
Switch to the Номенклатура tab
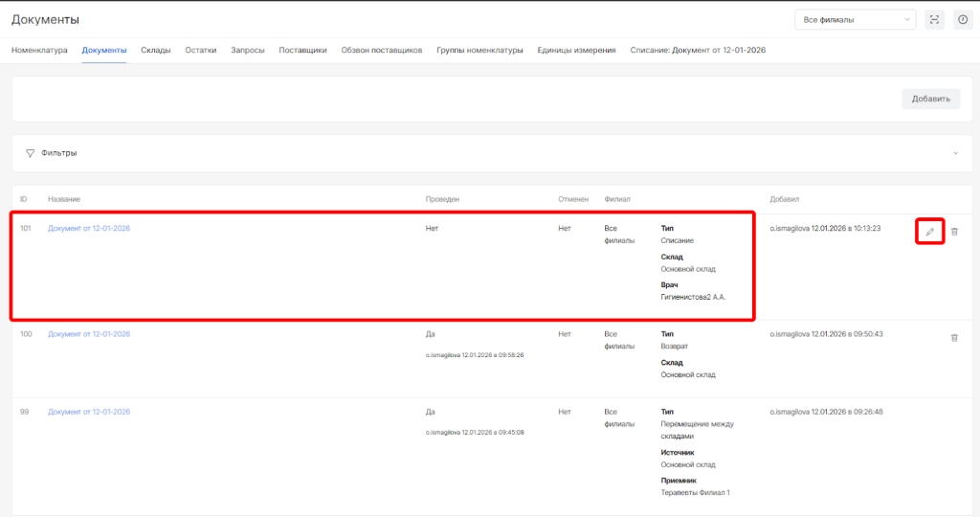click(x=39, y=50)
